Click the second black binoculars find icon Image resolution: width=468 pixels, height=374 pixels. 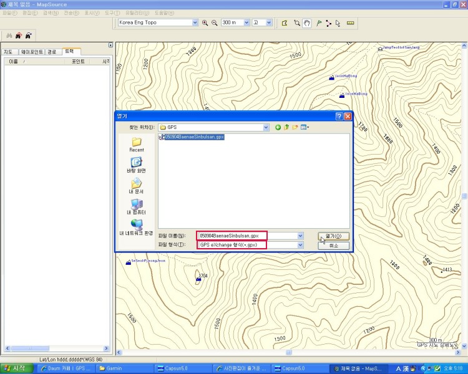pos(19,36)
